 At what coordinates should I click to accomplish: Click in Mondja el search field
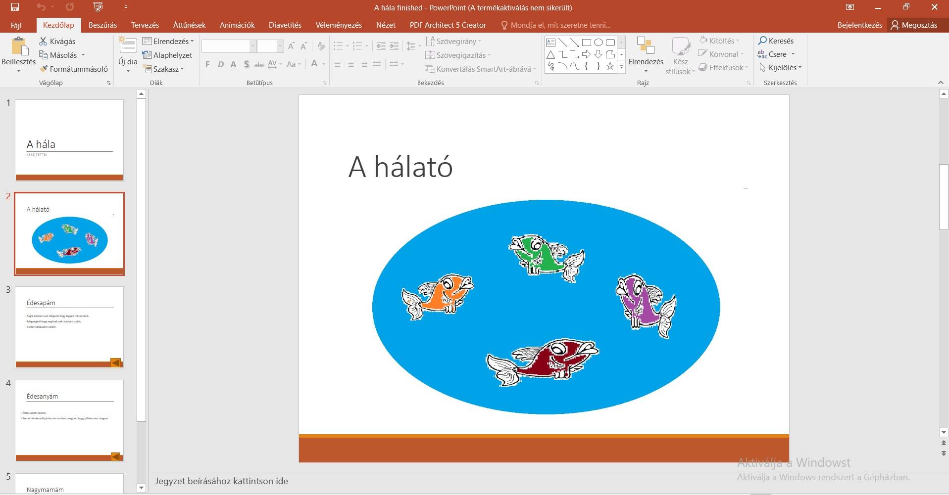555,25
